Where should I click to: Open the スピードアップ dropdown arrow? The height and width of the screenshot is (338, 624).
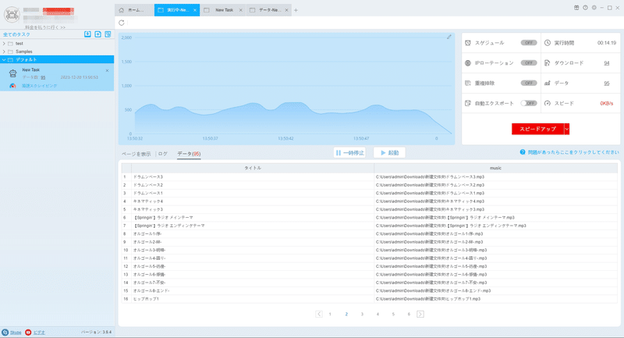click(x=567, y=129)
